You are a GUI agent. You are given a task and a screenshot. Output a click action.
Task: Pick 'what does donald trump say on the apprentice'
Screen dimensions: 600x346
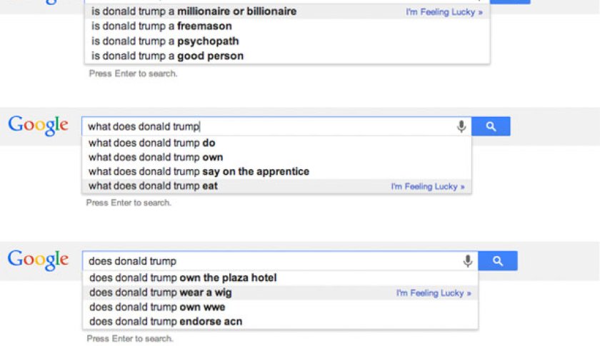tap(199, 171)
